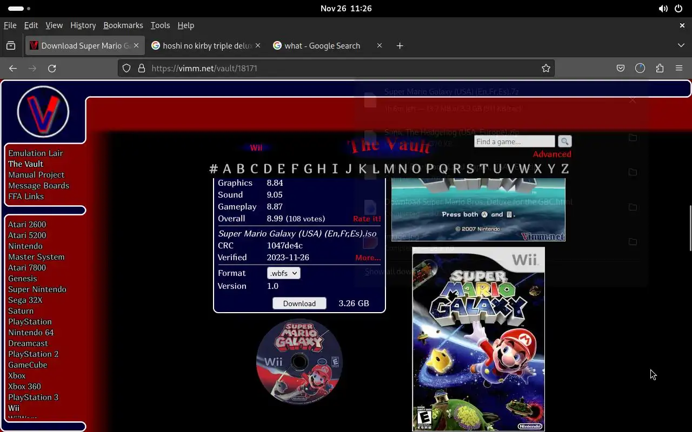Browse games under the # symbol

214,169
